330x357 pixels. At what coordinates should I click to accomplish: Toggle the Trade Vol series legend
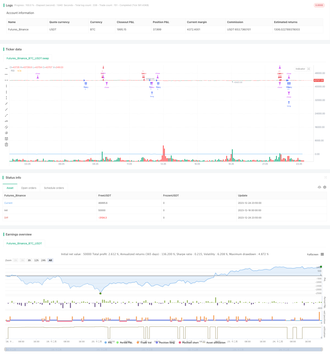[144, 343]
